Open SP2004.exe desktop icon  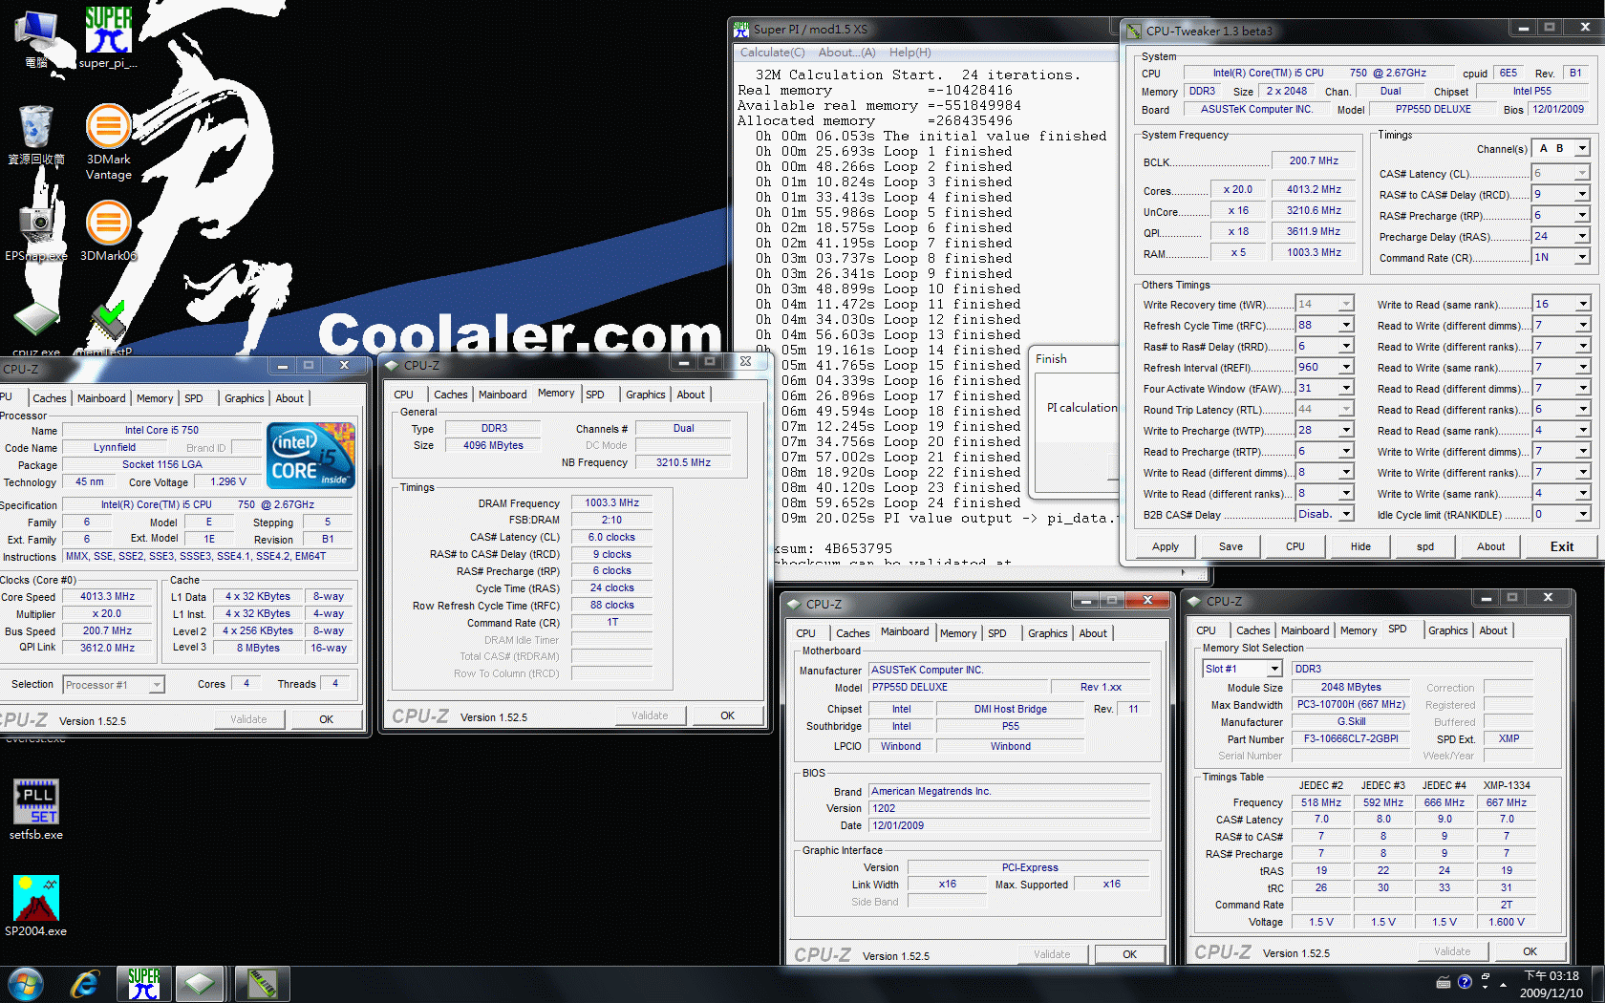36,906
